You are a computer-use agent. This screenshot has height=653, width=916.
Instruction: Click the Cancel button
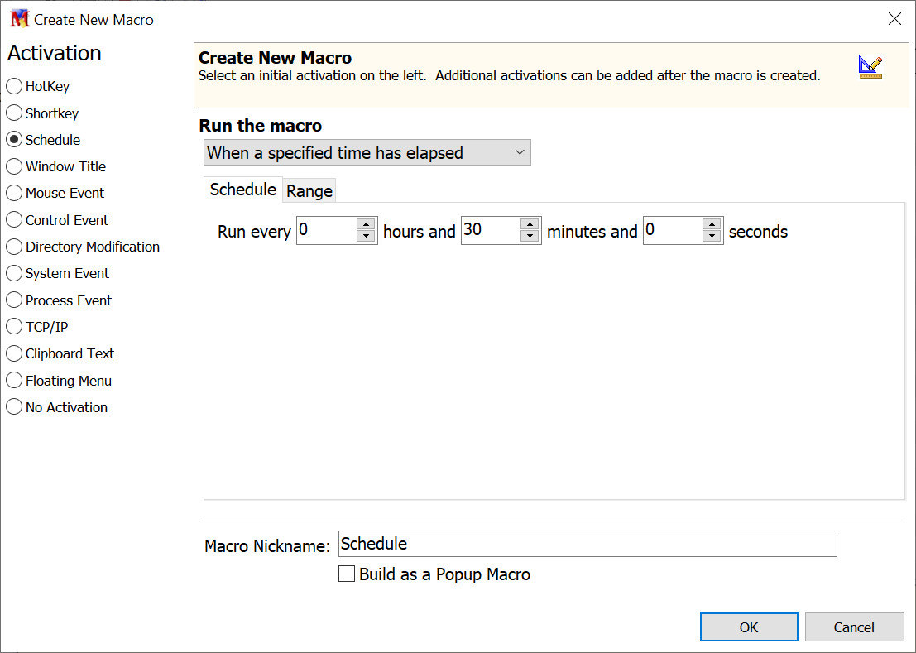[854, 627]
